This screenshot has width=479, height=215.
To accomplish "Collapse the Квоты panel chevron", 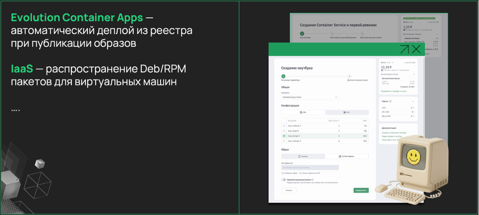I will click(x=413, y=101).
